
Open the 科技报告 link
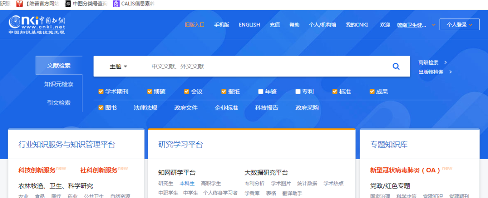point(267,108)
